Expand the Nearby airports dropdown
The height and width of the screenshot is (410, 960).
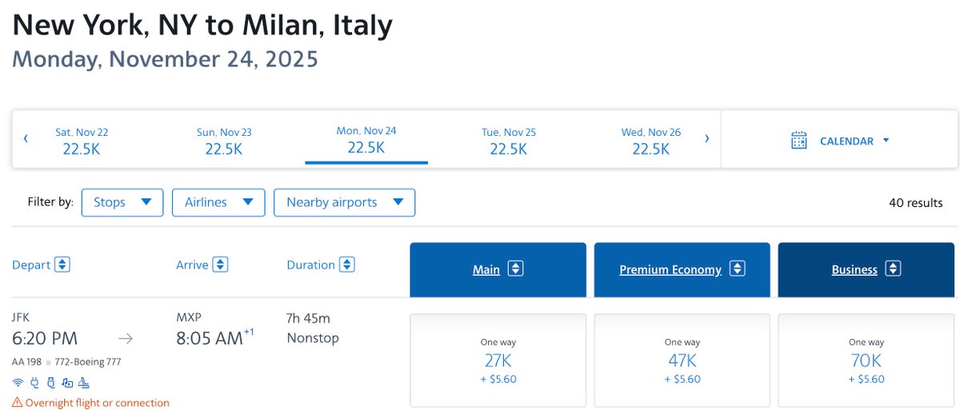[345, 202]
